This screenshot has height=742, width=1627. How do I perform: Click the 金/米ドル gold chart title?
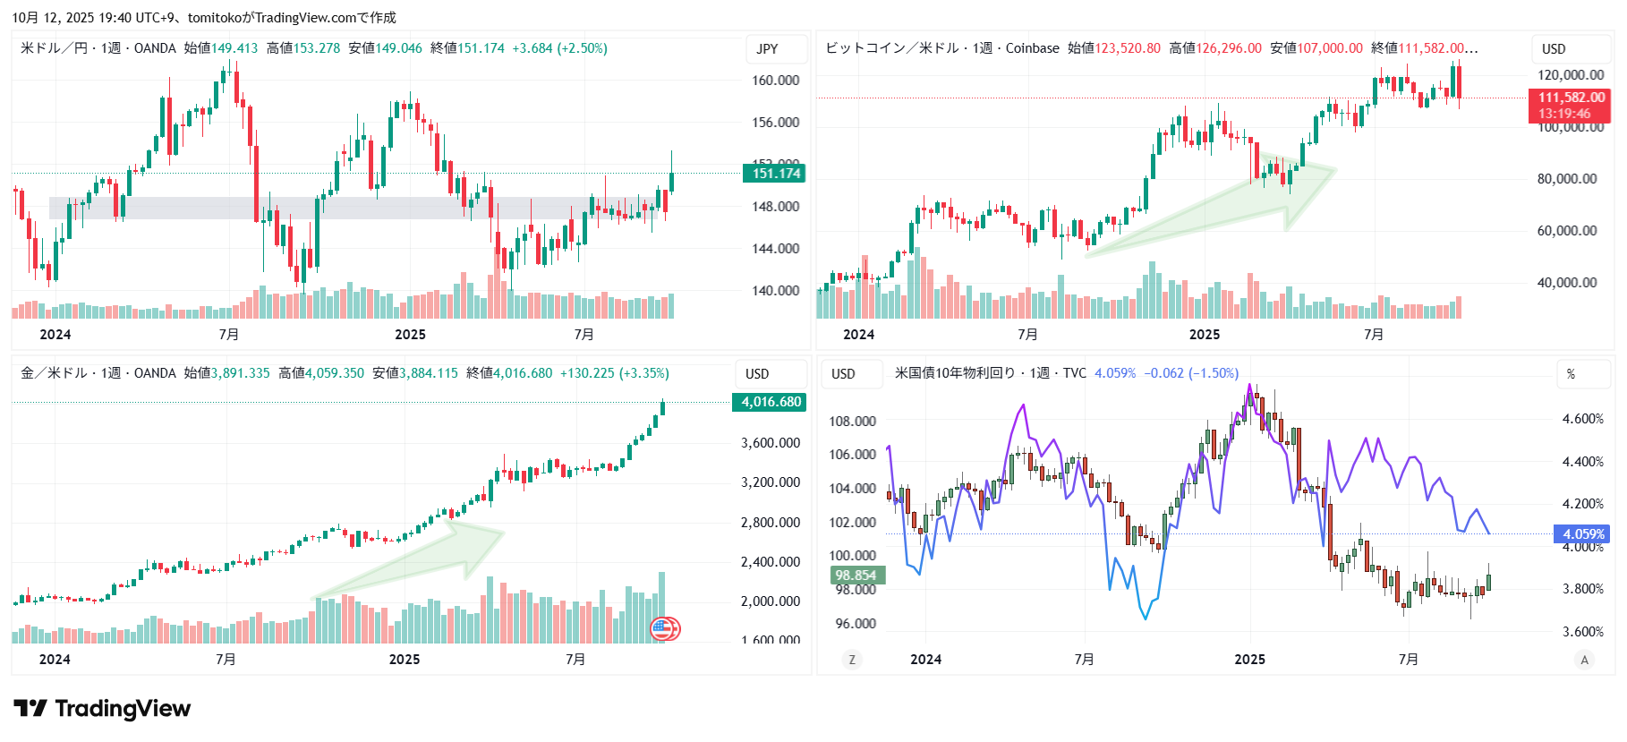54,373
